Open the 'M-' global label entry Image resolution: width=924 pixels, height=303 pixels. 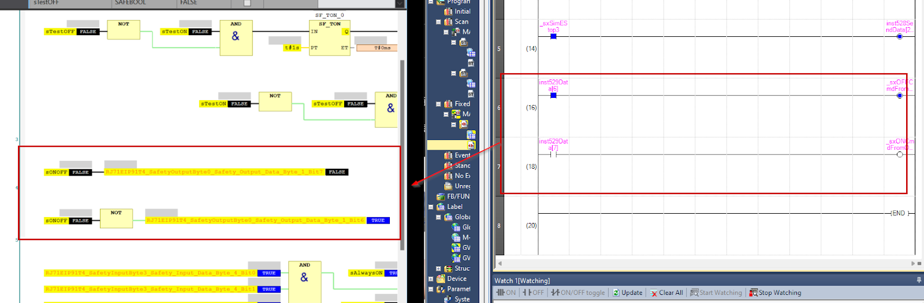point(467,238)
